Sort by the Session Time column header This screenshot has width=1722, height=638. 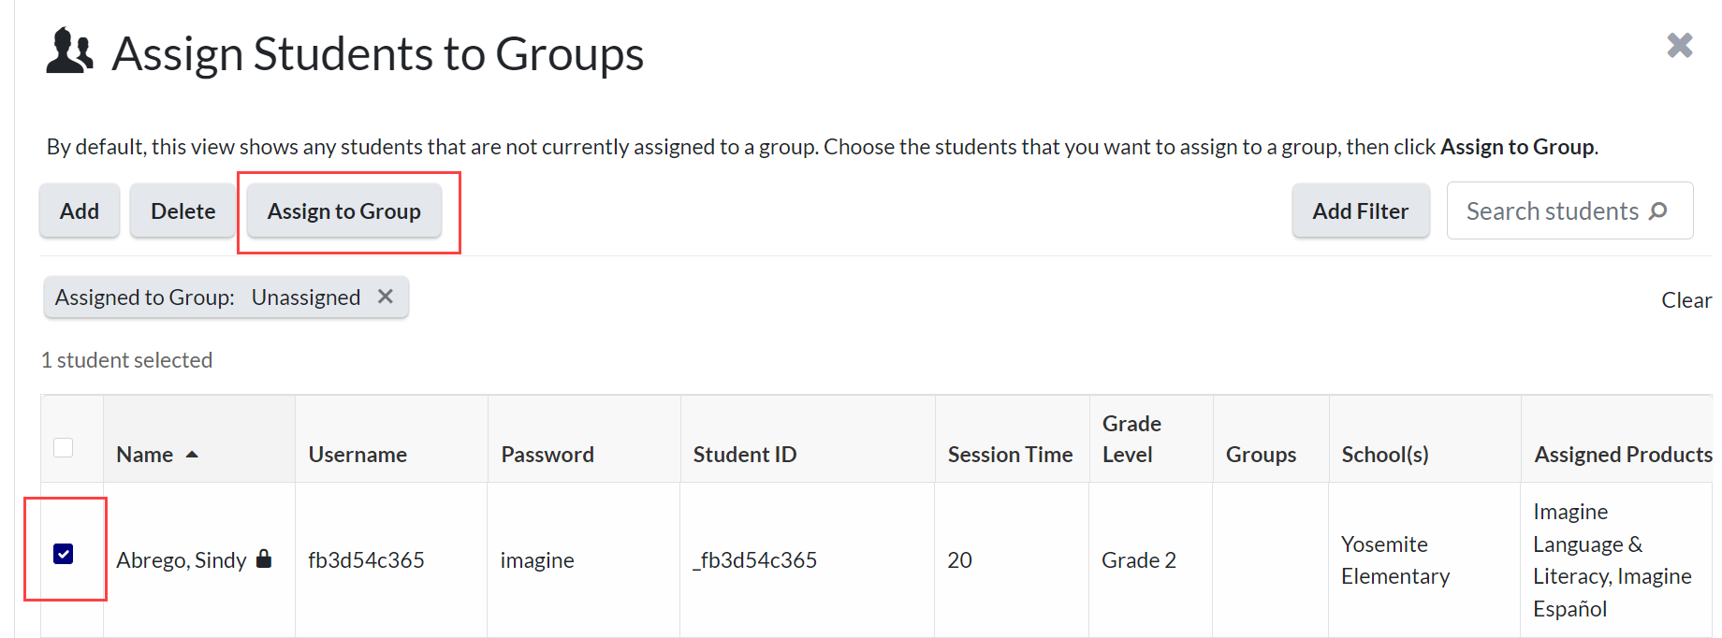pyautogui.click(x=1010, y=455)
